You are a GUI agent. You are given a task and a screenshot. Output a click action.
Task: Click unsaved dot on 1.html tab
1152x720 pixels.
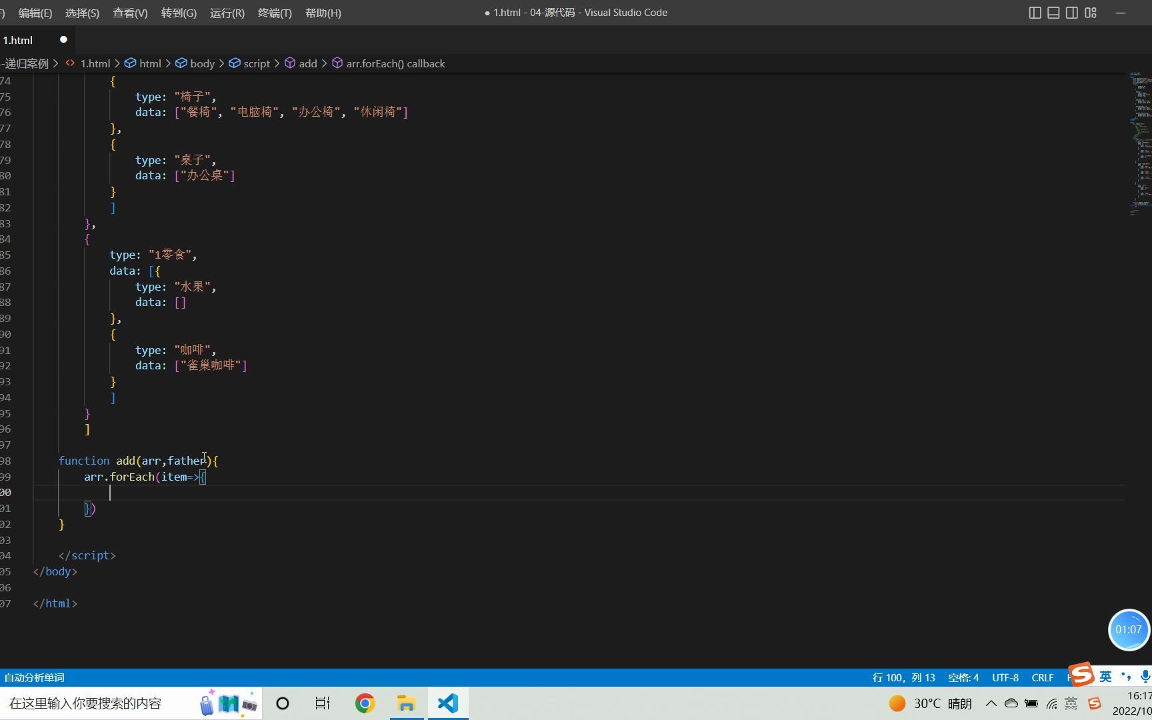(63, 39)
